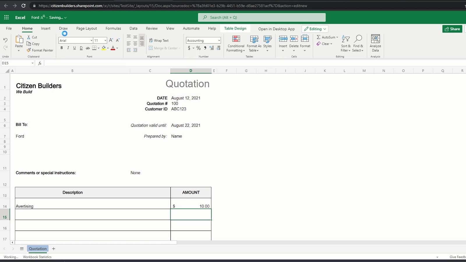Select the Quotation sheet tab

tap(38, 249)
